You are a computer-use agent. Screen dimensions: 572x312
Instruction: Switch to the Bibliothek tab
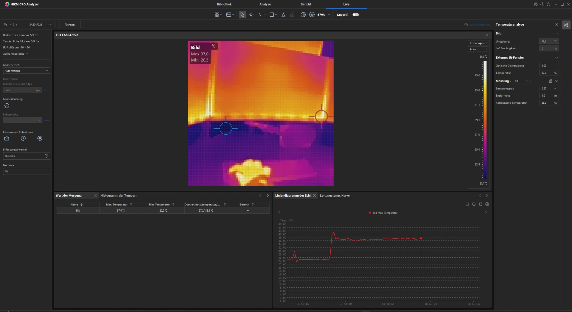click(224, 4)
